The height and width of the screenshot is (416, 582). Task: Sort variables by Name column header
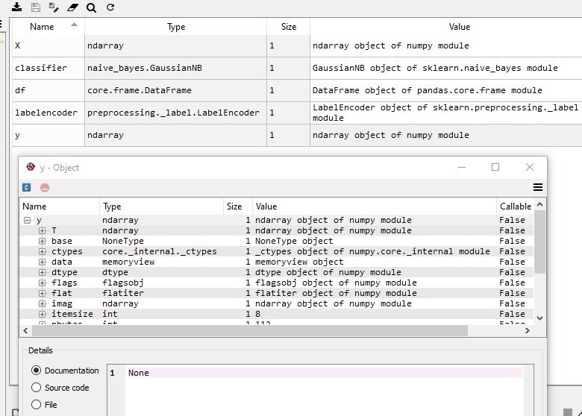point(42,27)
